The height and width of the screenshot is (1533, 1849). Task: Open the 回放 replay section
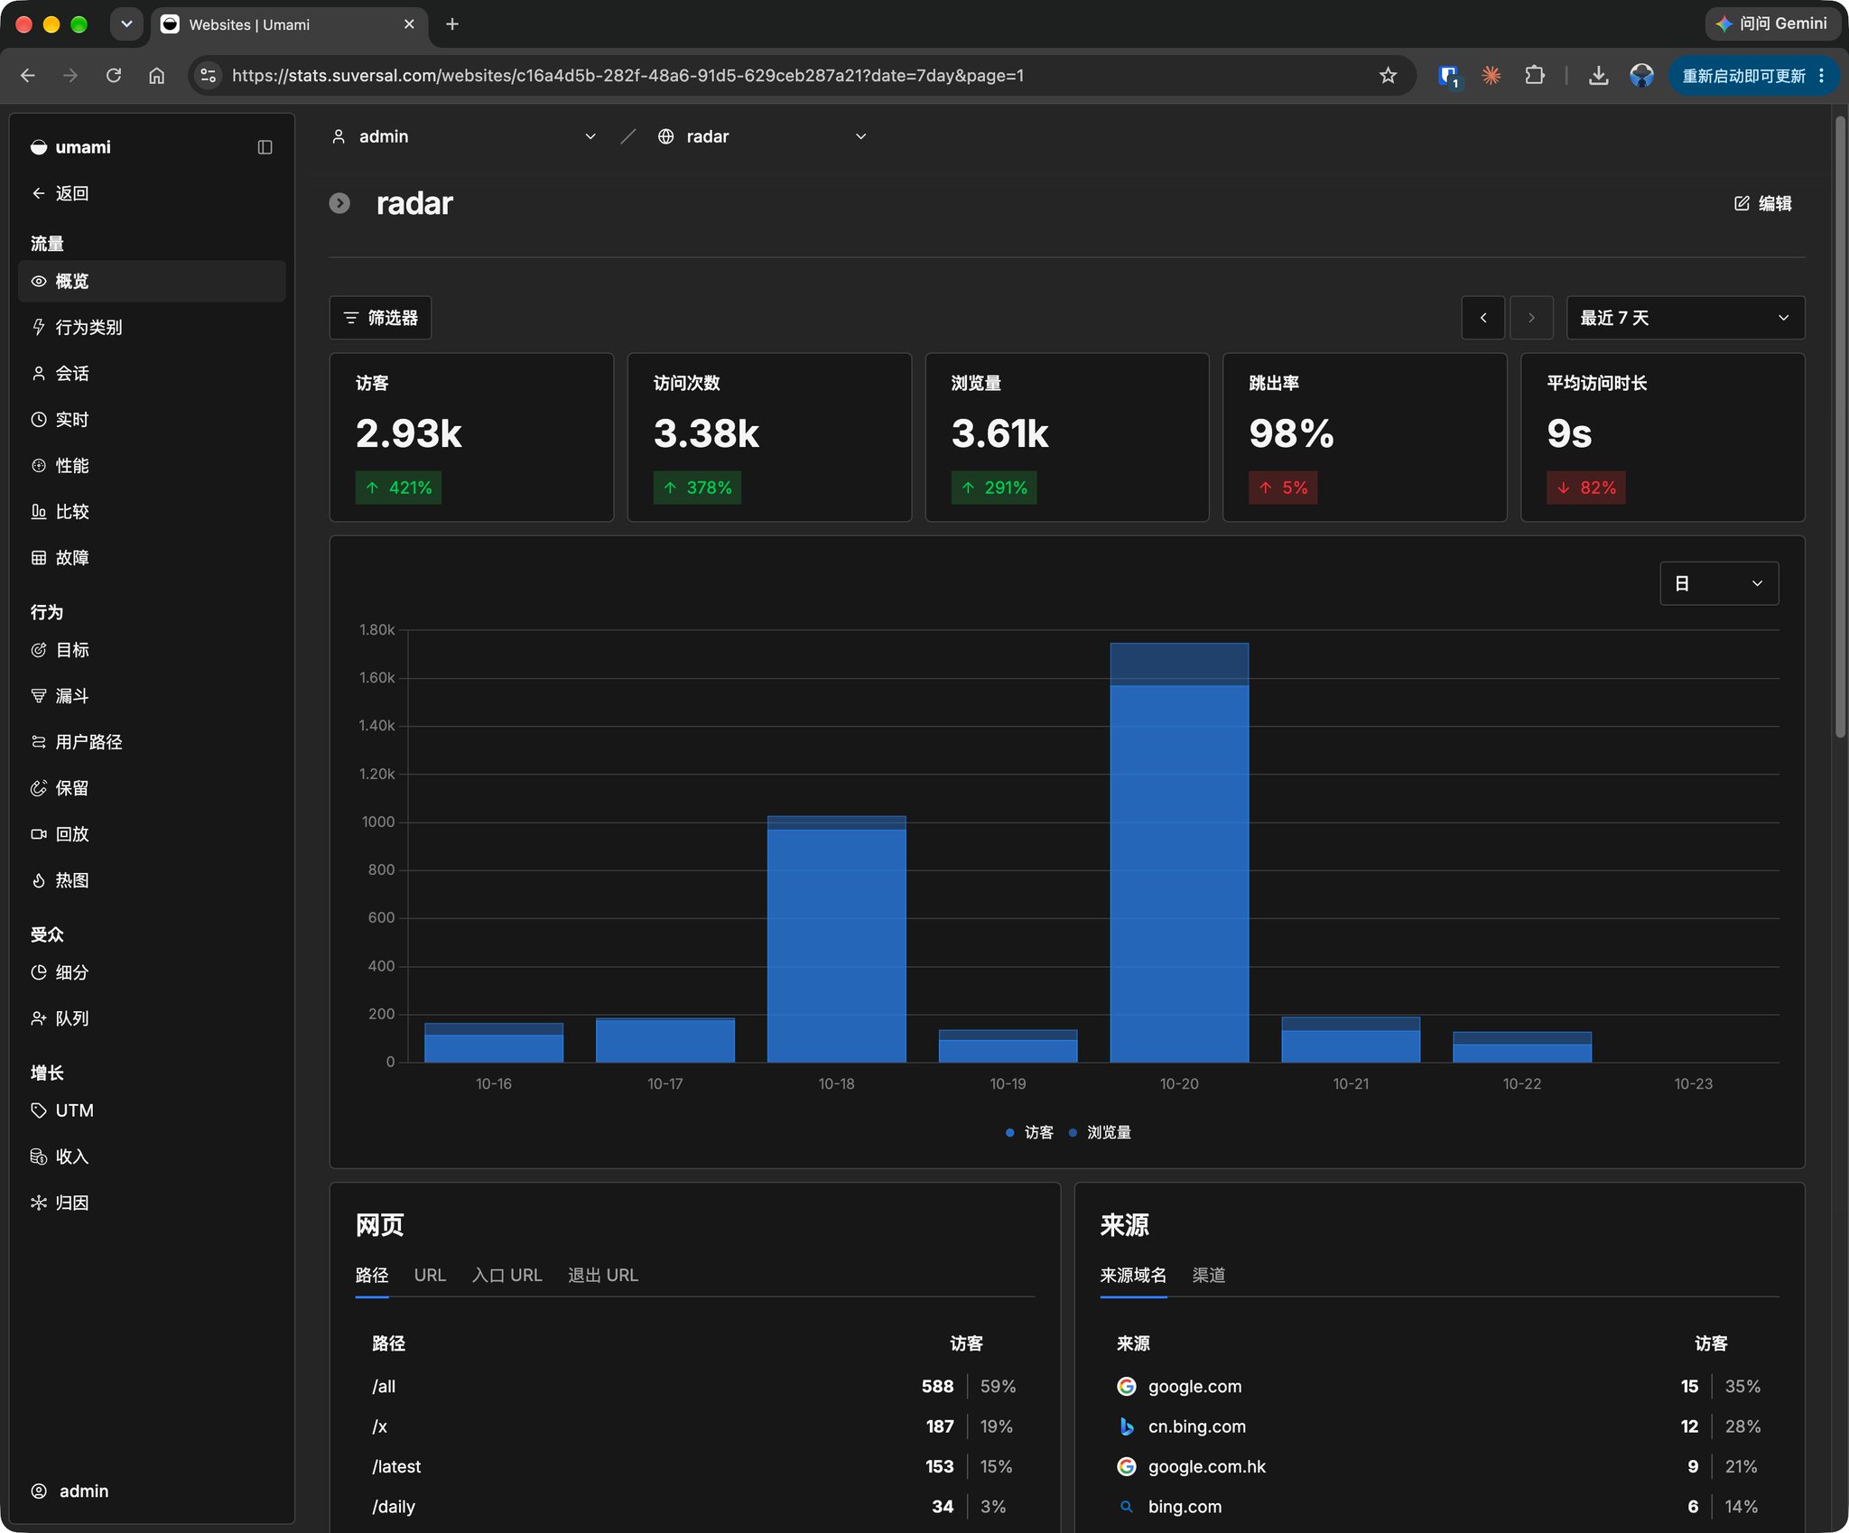(152, 834)
